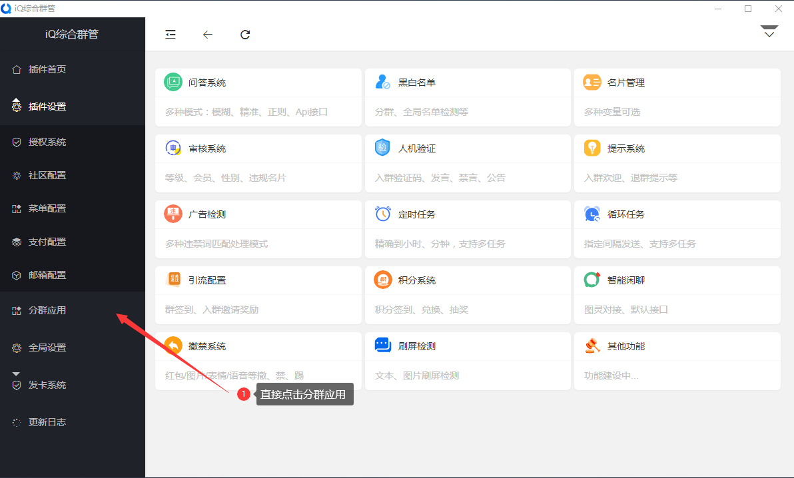Screen dimensions: 794x478
Task: Open the 黑白名单 card title
Action: [417, 83]
